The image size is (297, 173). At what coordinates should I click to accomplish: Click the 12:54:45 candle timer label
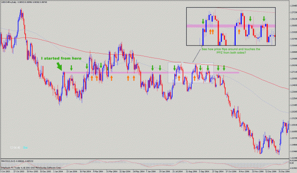tap(15, 147)
